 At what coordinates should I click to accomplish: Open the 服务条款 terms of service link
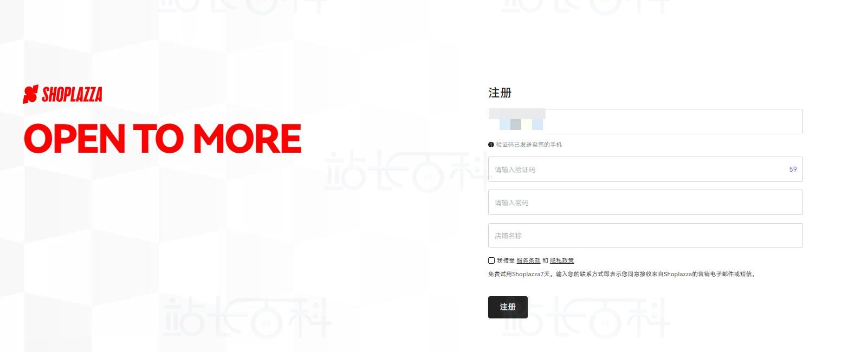(528, 260)
